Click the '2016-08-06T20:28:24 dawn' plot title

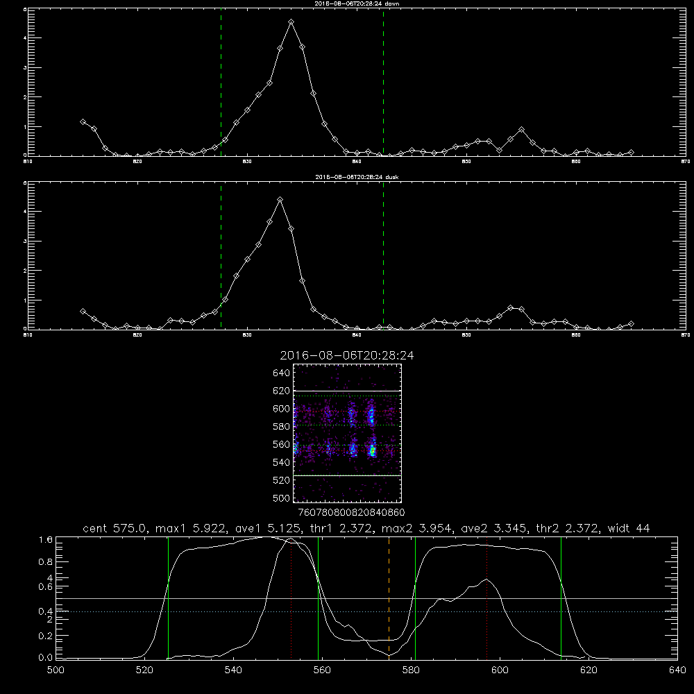point(357,3)
